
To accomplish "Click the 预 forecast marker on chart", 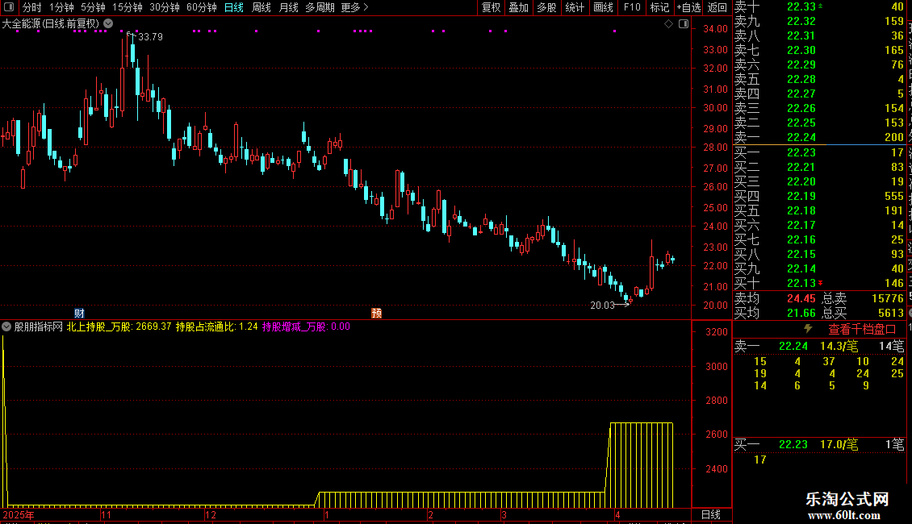I will tap(376, 313).
